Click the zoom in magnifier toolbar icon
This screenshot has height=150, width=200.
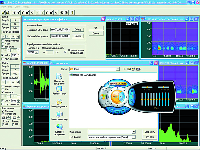coord(62,13)
